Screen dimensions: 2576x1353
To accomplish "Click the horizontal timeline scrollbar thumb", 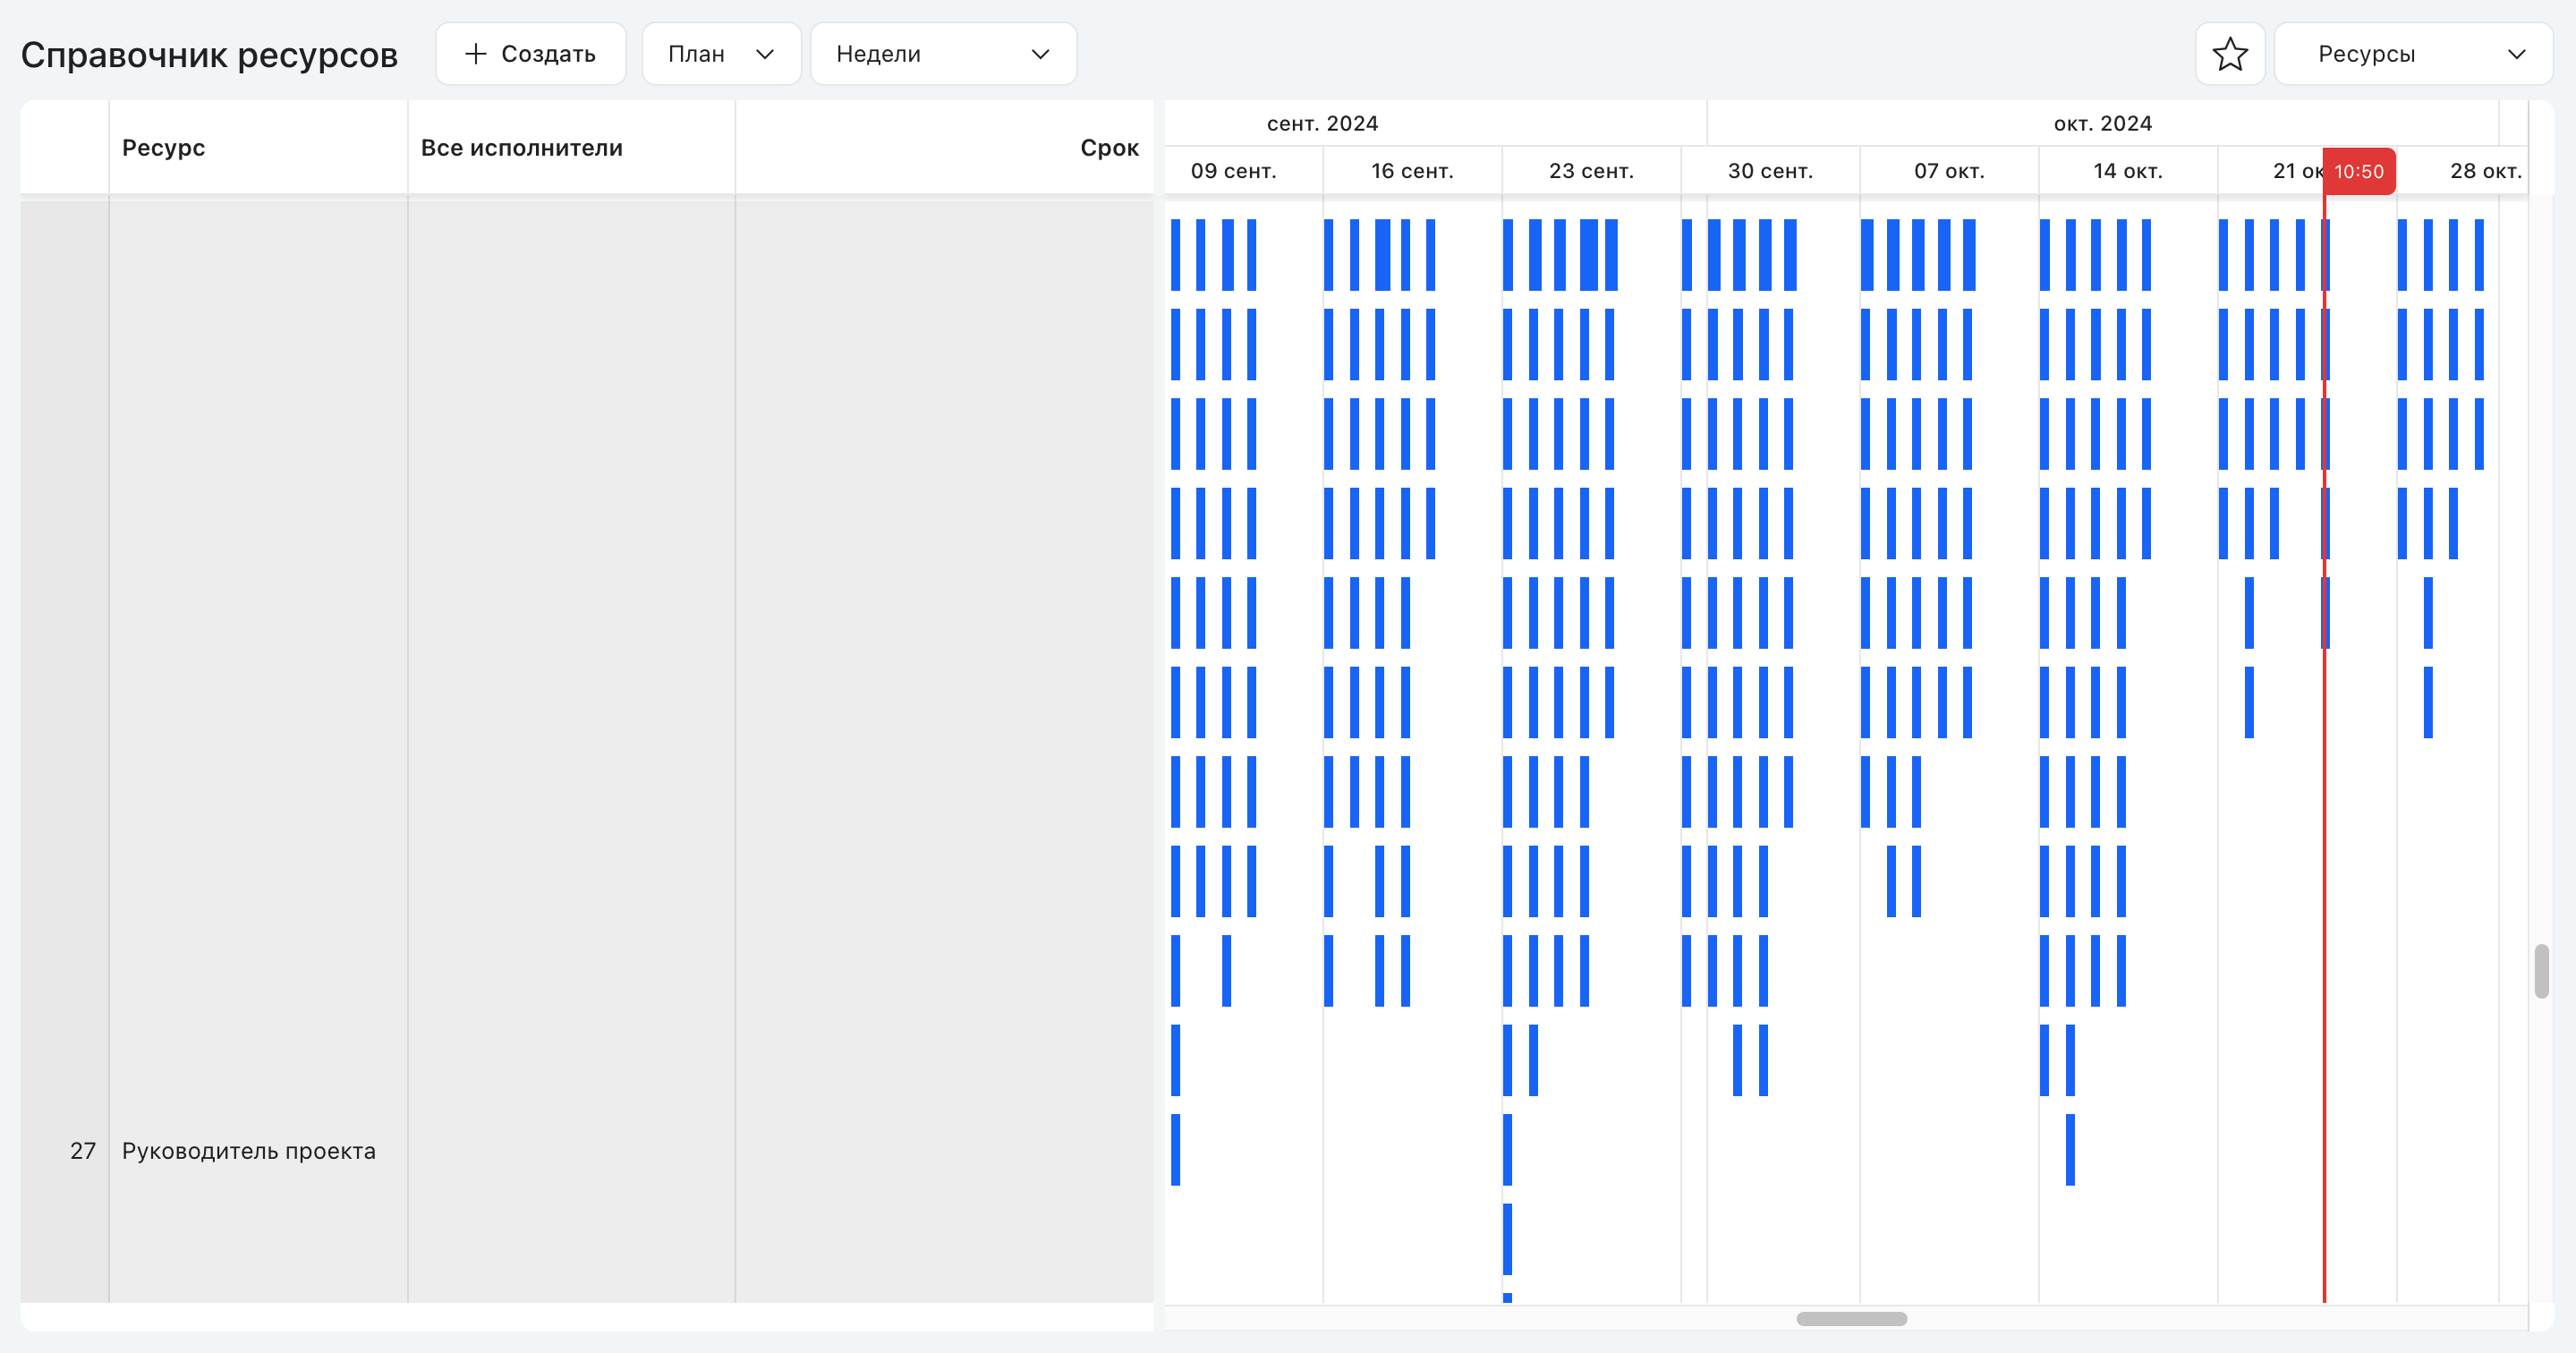I will click(x=1851, y=1319).
